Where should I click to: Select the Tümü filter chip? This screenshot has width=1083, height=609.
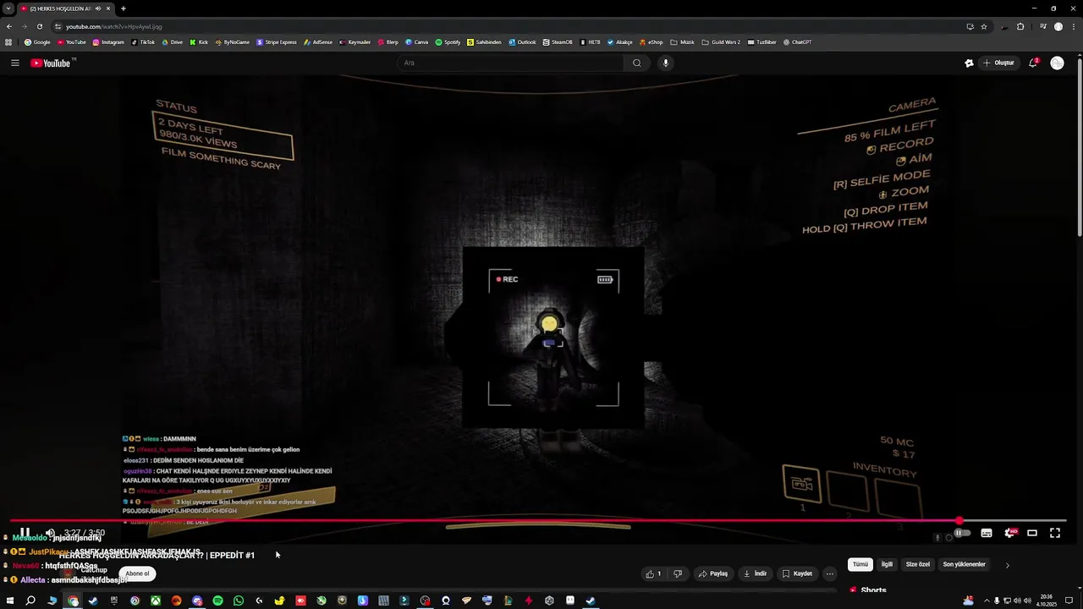[x=860, y=564]
